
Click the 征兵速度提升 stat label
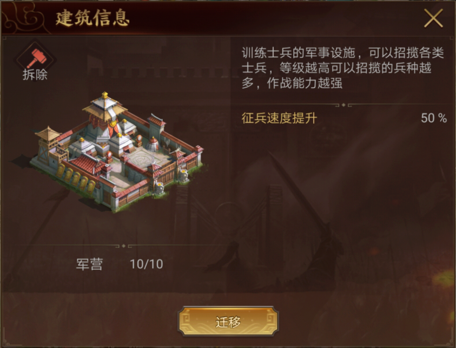pos(279,118)
